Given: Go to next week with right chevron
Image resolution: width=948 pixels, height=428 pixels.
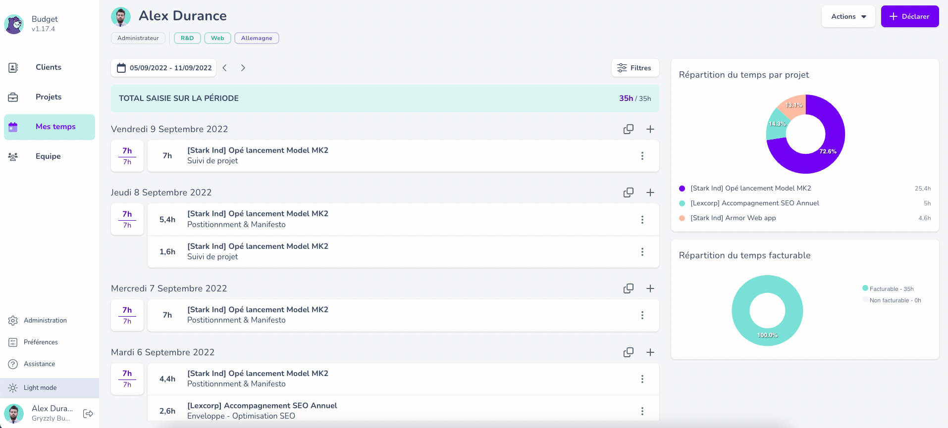Looking at the screenshot, I should 243,68.
